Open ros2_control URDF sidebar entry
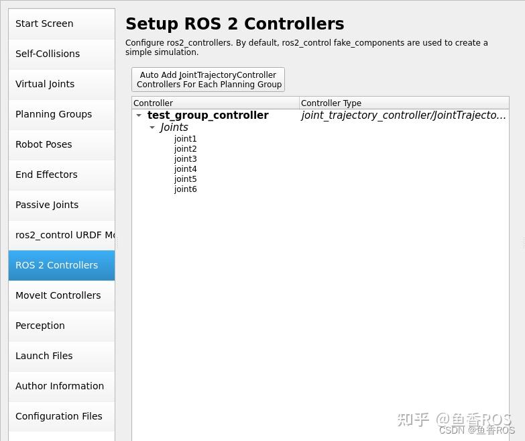 (x=62, y=235)
